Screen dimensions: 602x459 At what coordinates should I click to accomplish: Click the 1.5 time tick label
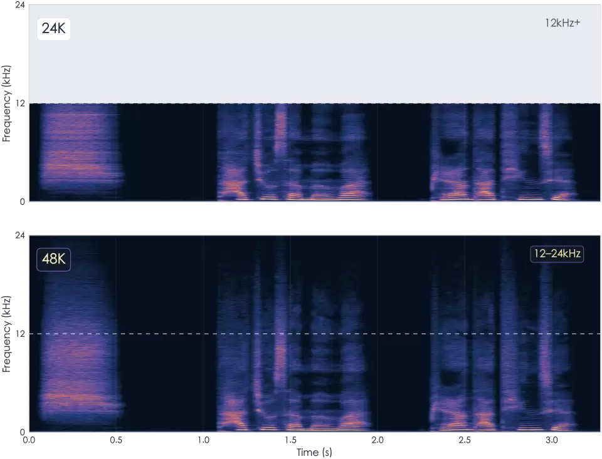point(290,440)
